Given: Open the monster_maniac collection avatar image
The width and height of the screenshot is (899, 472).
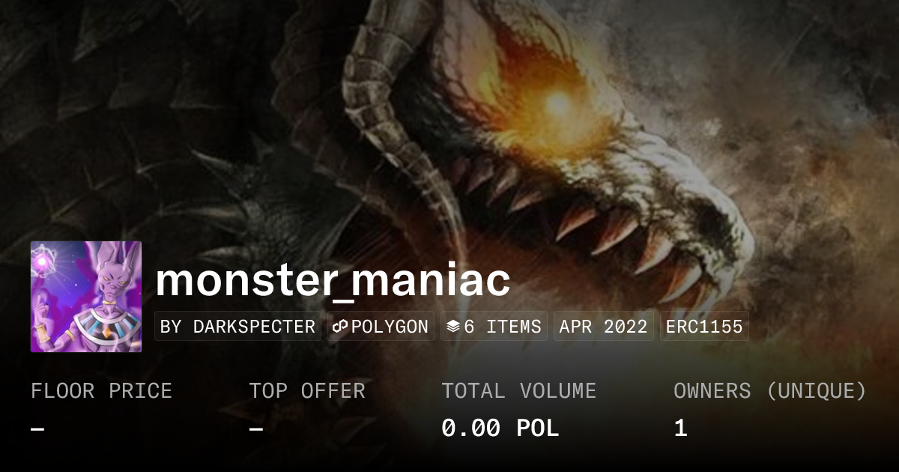Looking at the screenshot, I should [x=86, y=297].
